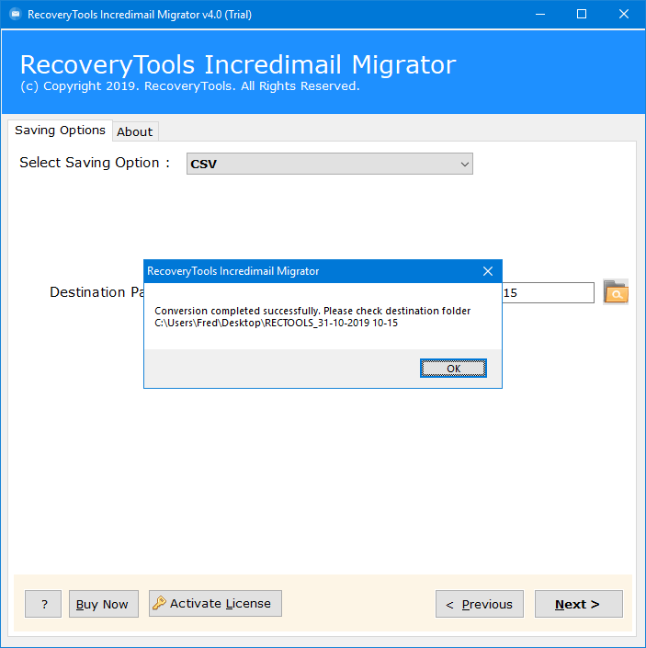Click the app icon in the title bar
The width and height of the screenshot is (646, 648).
[x=16, y=15]
